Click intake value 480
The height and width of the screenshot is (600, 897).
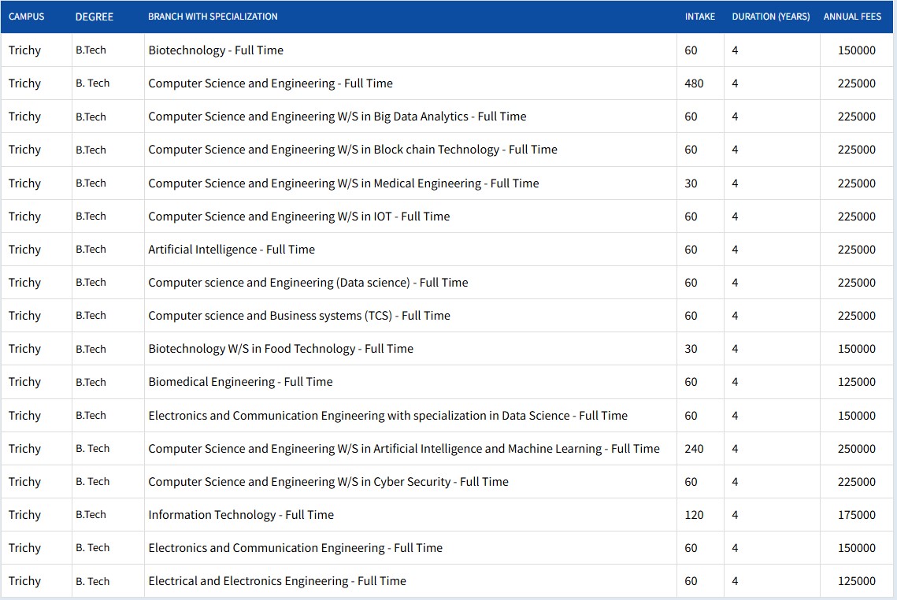coord(694,83)
